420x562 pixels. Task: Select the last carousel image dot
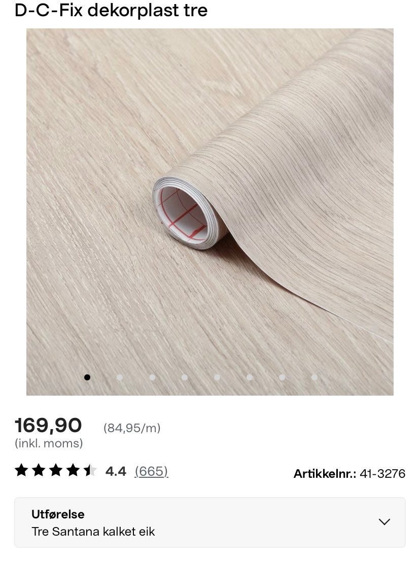click(314, 377)
